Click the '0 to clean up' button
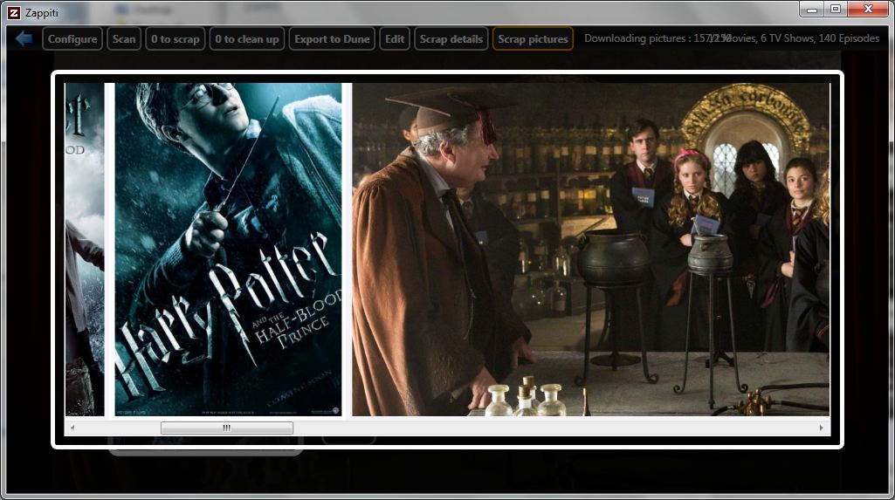 click(246, 38)
